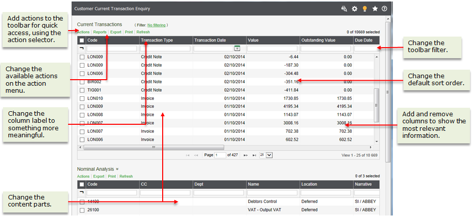Viewport: 475px width, 219px height.
Task: Jump to last page of Current Transactions
Action: (x=254, y=155)
